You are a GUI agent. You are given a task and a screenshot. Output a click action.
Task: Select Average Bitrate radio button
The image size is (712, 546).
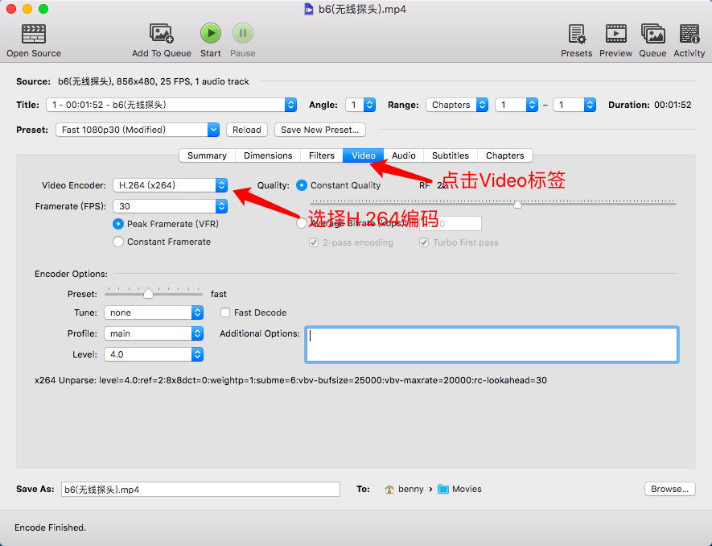pos(301,223)
